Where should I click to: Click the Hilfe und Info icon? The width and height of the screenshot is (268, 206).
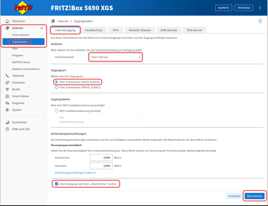[7, 129]
